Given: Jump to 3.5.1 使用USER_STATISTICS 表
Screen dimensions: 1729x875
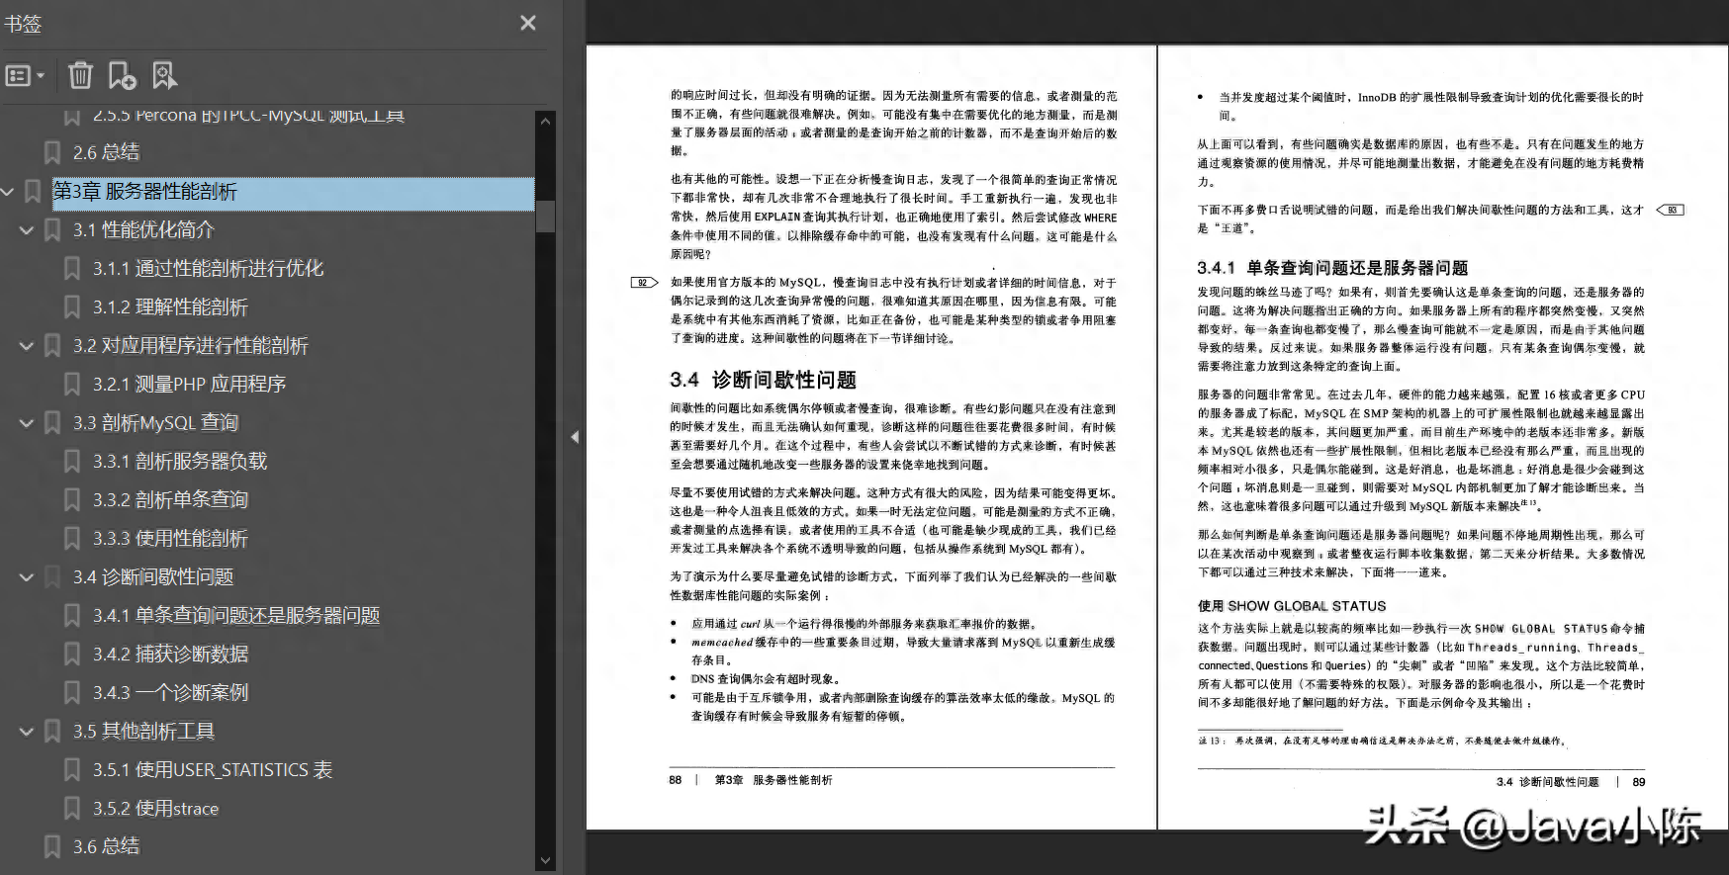Looking at the screenshot, I should tap(213, 769).
